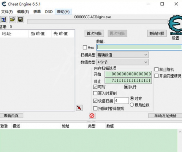182x152 pixels.
Task: Toggle the 快速扫描 checkbox
Action: 95,101
